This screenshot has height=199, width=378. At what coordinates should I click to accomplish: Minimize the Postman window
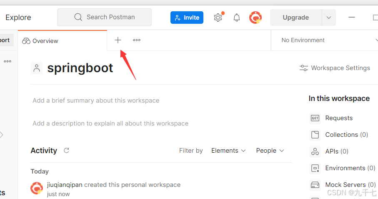pos(352,18)
